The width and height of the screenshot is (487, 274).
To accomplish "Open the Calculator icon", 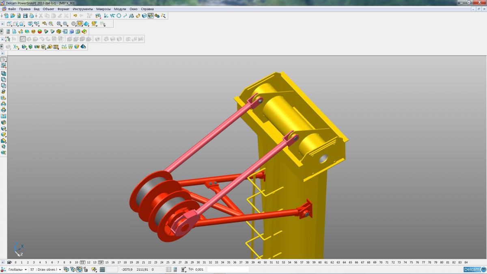I will [8, 31].
